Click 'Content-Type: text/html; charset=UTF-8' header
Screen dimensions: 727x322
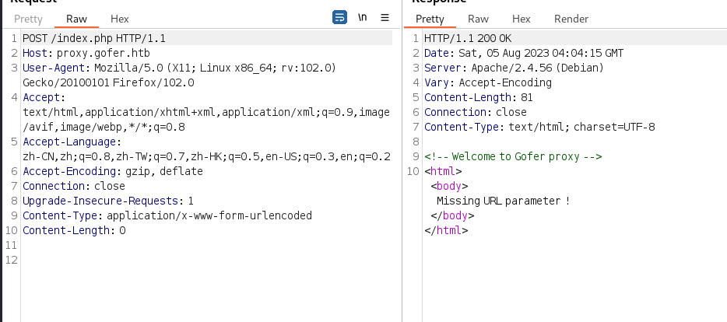click(x=539, y=127)
